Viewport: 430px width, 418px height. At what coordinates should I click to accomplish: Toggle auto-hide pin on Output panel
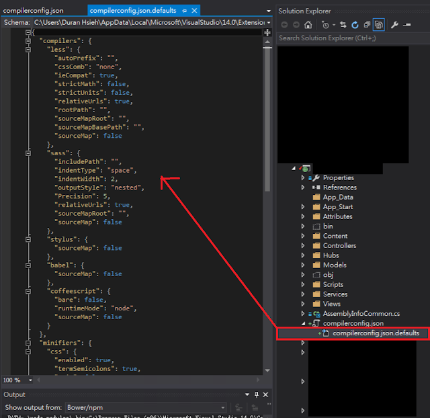click(257, 394)
